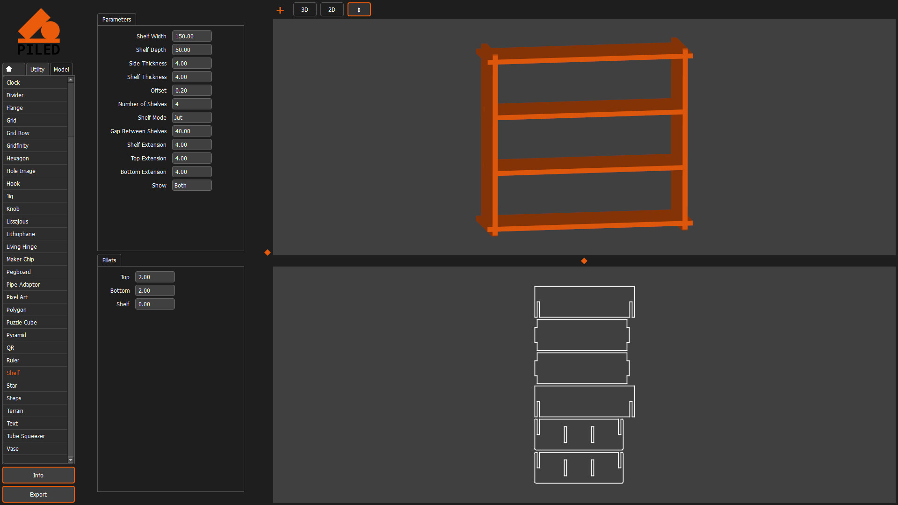Screen dimensions: 898x505
Task: Switch the viewport to 3D mode
Action: (x=304, y=9)
